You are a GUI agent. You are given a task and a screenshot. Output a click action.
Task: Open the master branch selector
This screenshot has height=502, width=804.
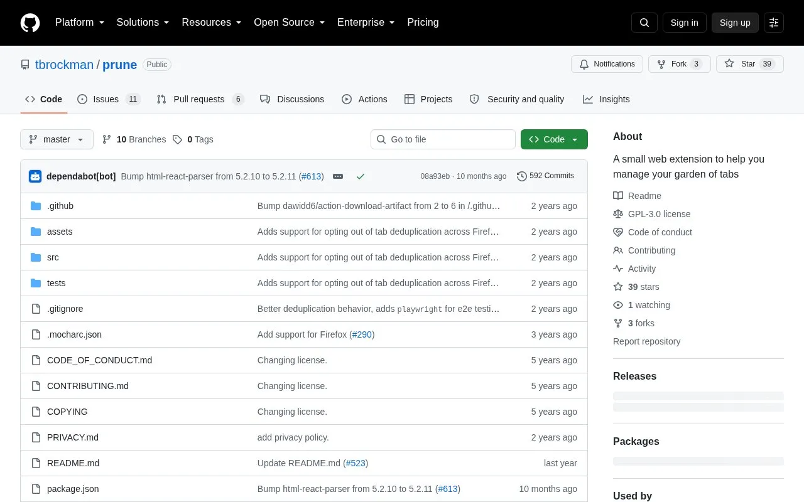click(x=57, y=139)
